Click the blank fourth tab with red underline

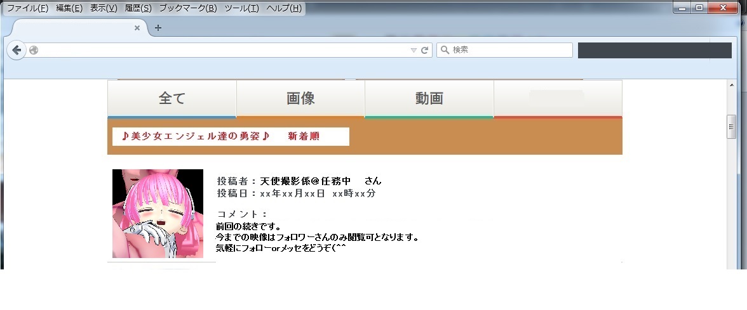click(x=558, y=99)
